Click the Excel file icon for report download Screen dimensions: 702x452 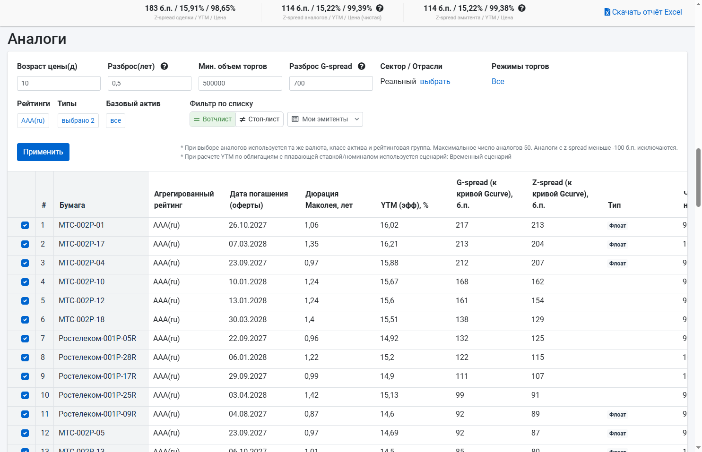pos(607,12)
